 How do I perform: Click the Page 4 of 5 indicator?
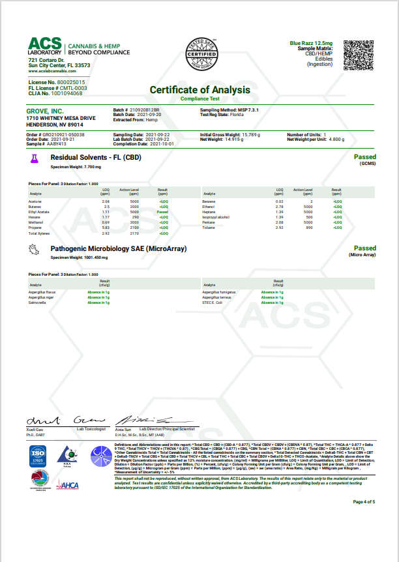[364, 502]
